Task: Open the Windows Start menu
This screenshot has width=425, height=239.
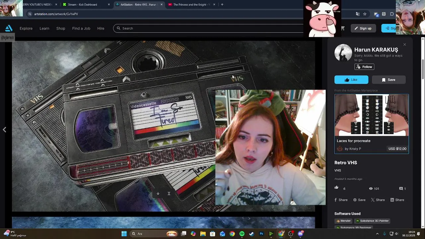Action: pos(124,234)
